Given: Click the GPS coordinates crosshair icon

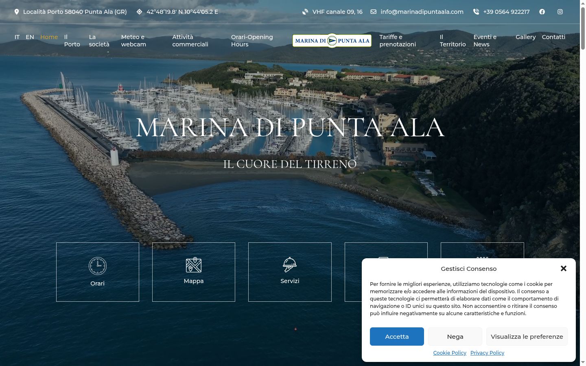Looking at the screenshot, I should (140, 12).
